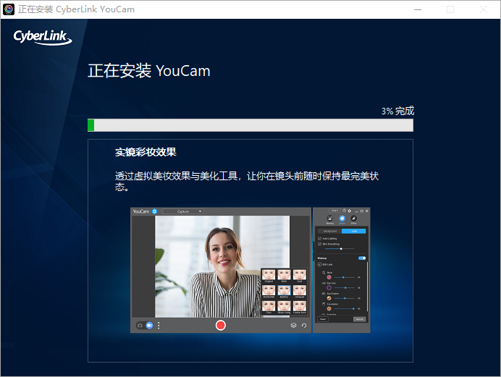Click the '3% 完成' progress text

[x=397, y=111]
